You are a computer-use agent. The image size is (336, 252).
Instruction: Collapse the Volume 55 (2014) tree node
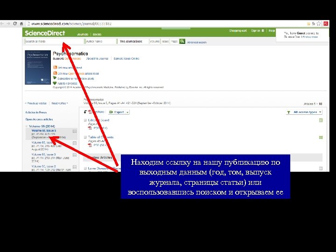click(27, 126)
